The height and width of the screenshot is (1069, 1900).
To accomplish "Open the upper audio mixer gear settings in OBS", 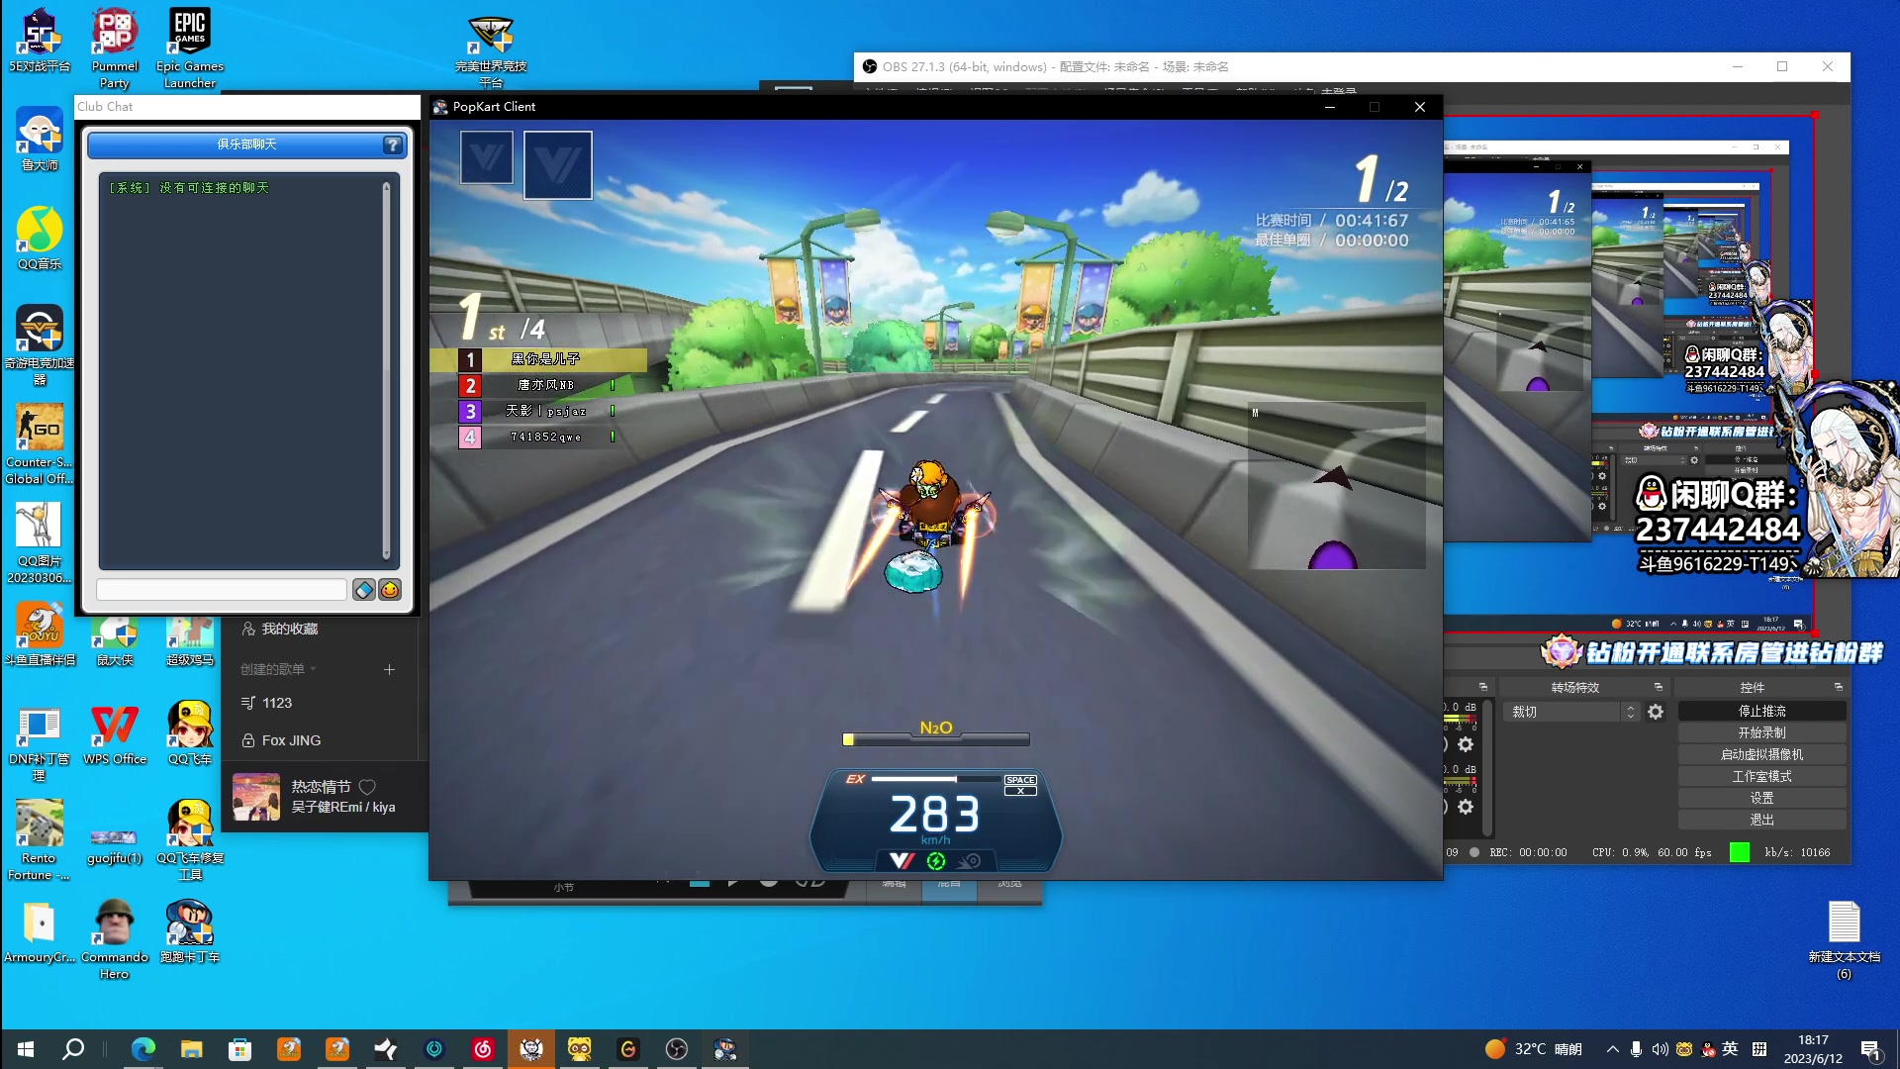I will 1466,744.
